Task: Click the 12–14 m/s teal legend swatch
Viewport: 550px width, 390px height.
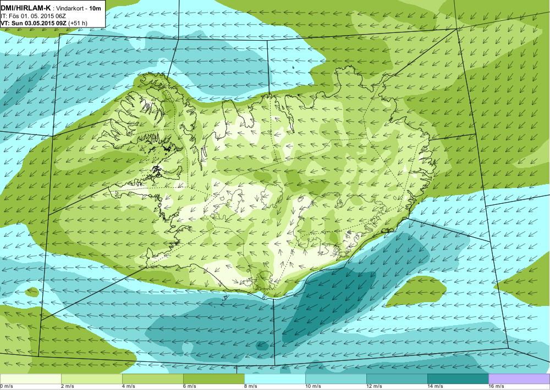Action: tap(397, 379)
